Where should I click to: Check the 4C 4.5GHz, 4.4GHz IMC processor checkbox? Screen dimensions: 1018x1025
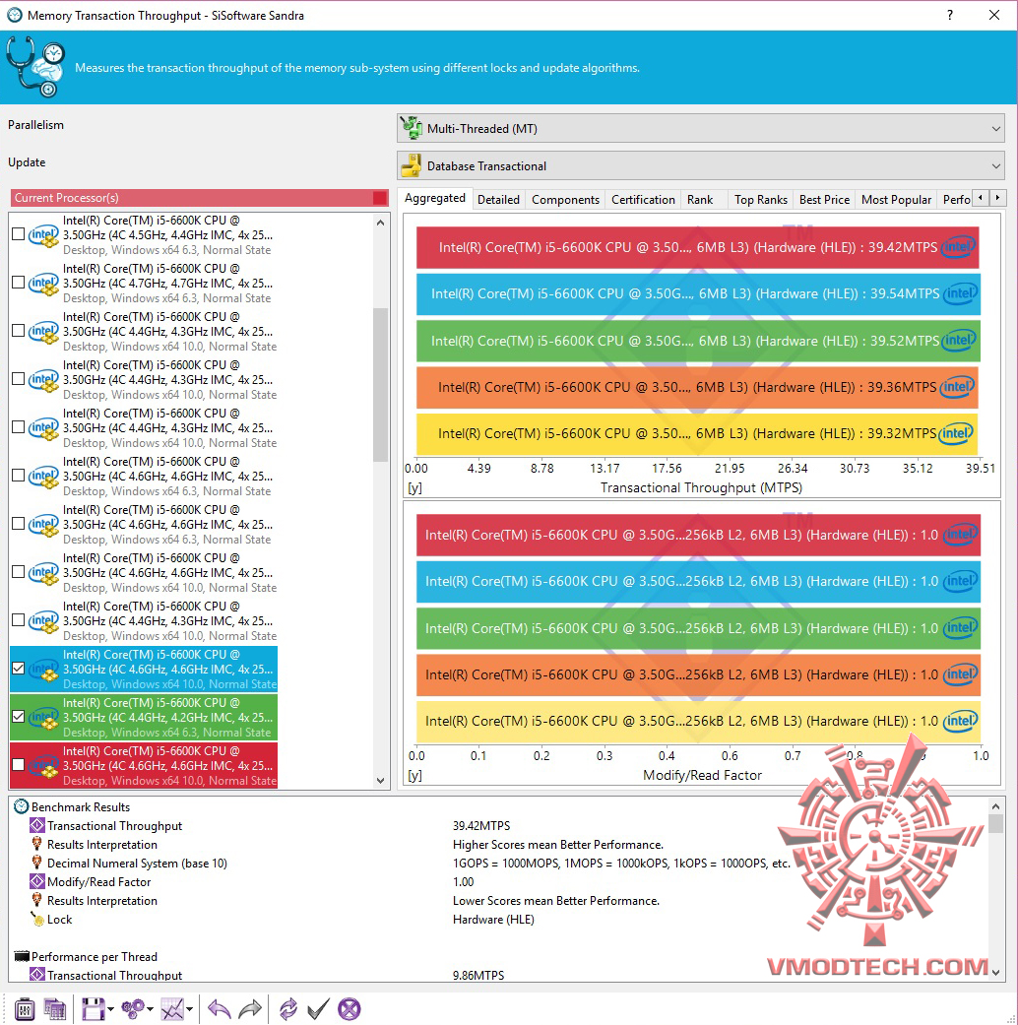[x=19, y=233]
